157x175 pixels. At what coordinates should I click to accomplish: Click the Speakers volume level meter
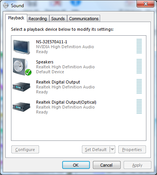pos(139,66)
